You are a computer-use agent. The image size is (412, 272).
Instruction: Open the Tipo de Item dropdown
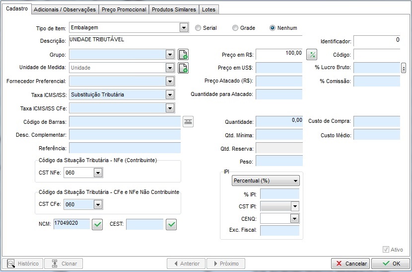click(x=184, y=28)
